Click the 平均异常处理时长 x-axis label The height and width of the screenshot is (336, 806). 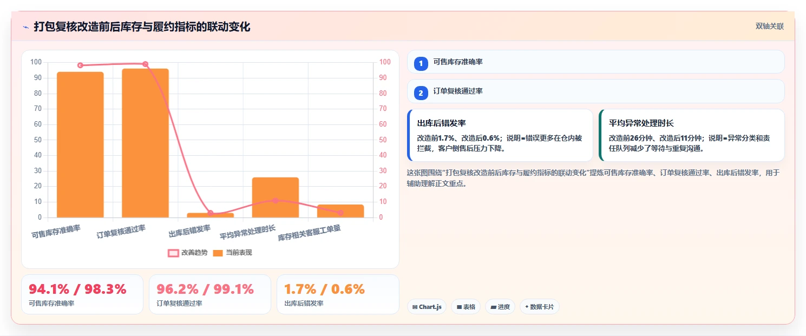[x=248, y=233]
